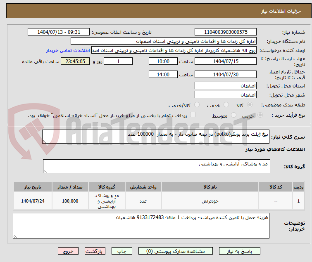Click the delivery city اصفهان field
The width and height of the screenshot is (312, 262).
[x=226, y=94]
